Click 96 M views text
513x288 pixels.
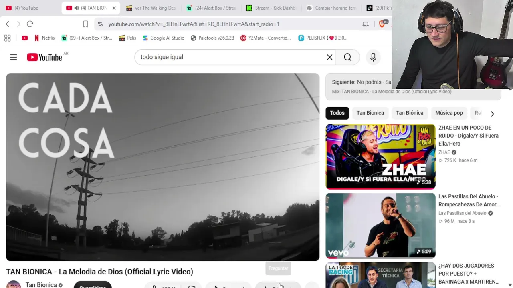(x=450, y=221)
